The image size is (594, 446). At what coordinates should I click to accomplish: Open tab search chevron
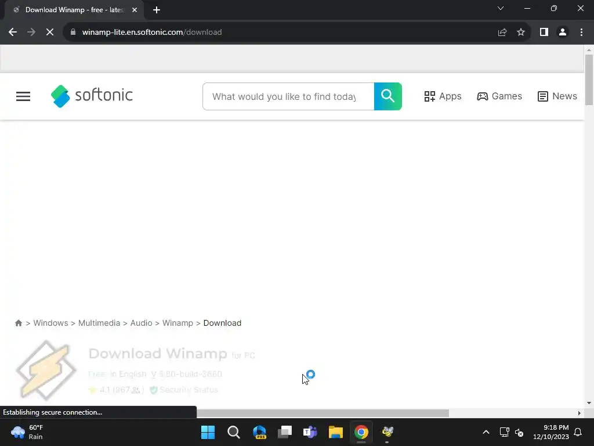coord(501,8)
